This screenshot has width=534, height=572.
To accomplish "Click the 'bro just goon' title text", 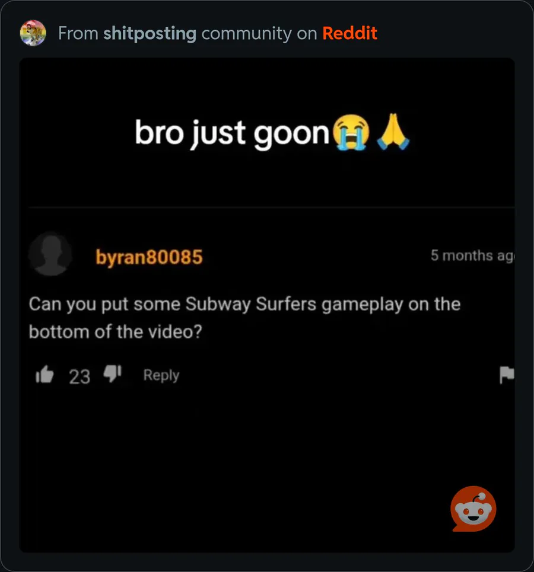I will [x=233, y=133].
